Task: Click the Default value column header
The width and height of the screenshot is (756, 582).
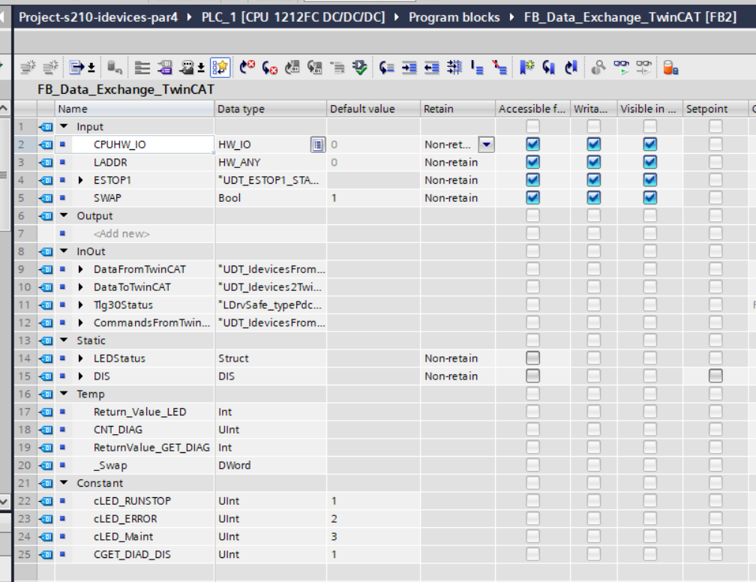Action: tap(373, 109)
